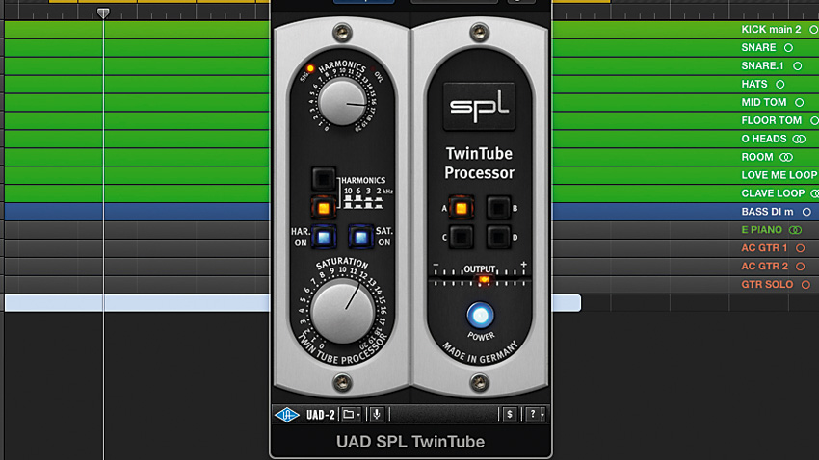Click the Output level slider indicator
Screen dimensions: 819x460
click(x=485, y=280)
